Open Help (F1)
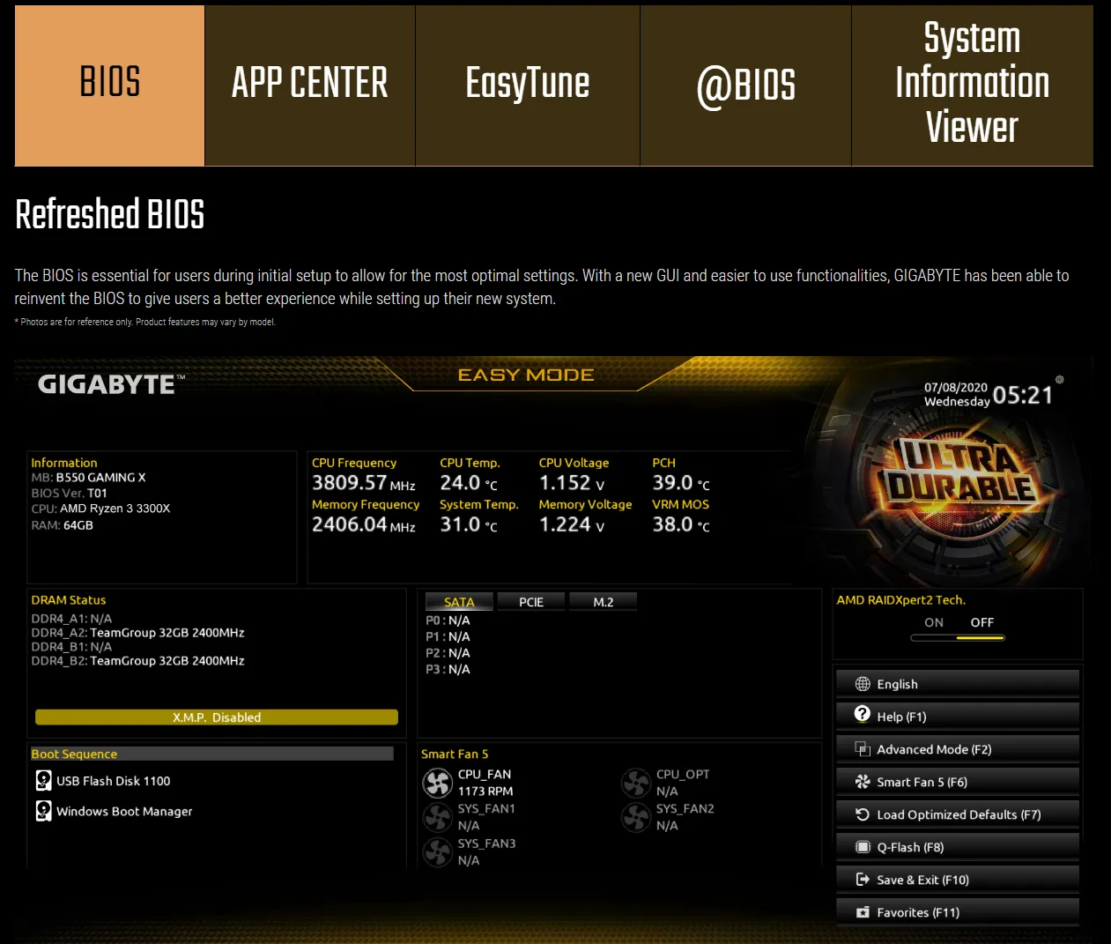1111x944 pixels. coord(958,717)
